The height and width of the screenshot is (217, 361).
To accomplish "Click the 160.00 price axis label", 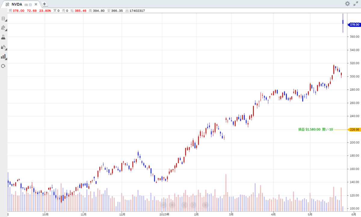I will (354, 169).
